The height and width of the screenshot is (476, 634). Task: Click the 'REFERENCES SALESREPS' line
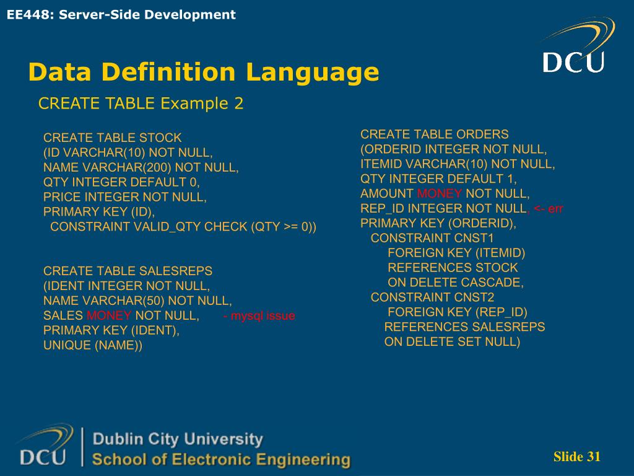point(464,327)
